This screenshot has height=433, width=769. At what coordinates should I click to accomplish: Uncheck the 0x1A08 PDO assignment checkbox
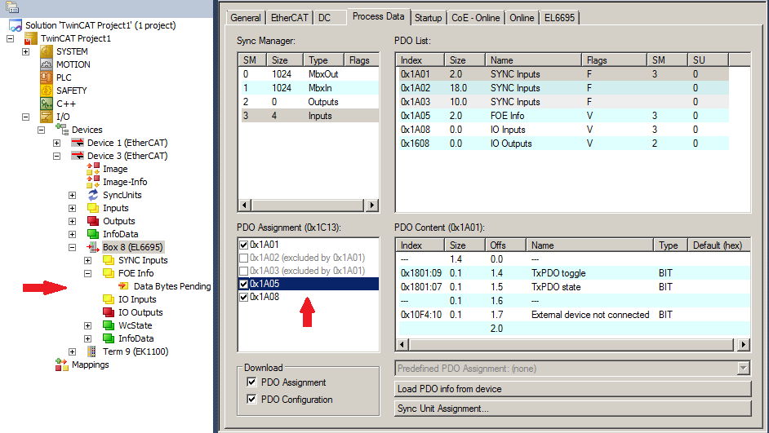pyautogui.click(x=244, y=297)
